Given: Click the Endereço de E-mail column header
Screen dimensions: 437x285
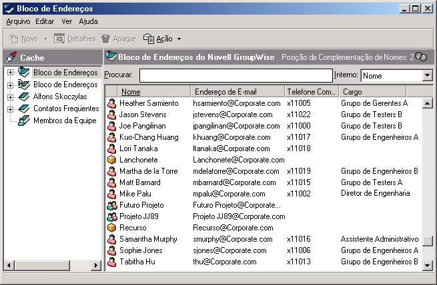Looking at the screenshot, I should point(237,91).
